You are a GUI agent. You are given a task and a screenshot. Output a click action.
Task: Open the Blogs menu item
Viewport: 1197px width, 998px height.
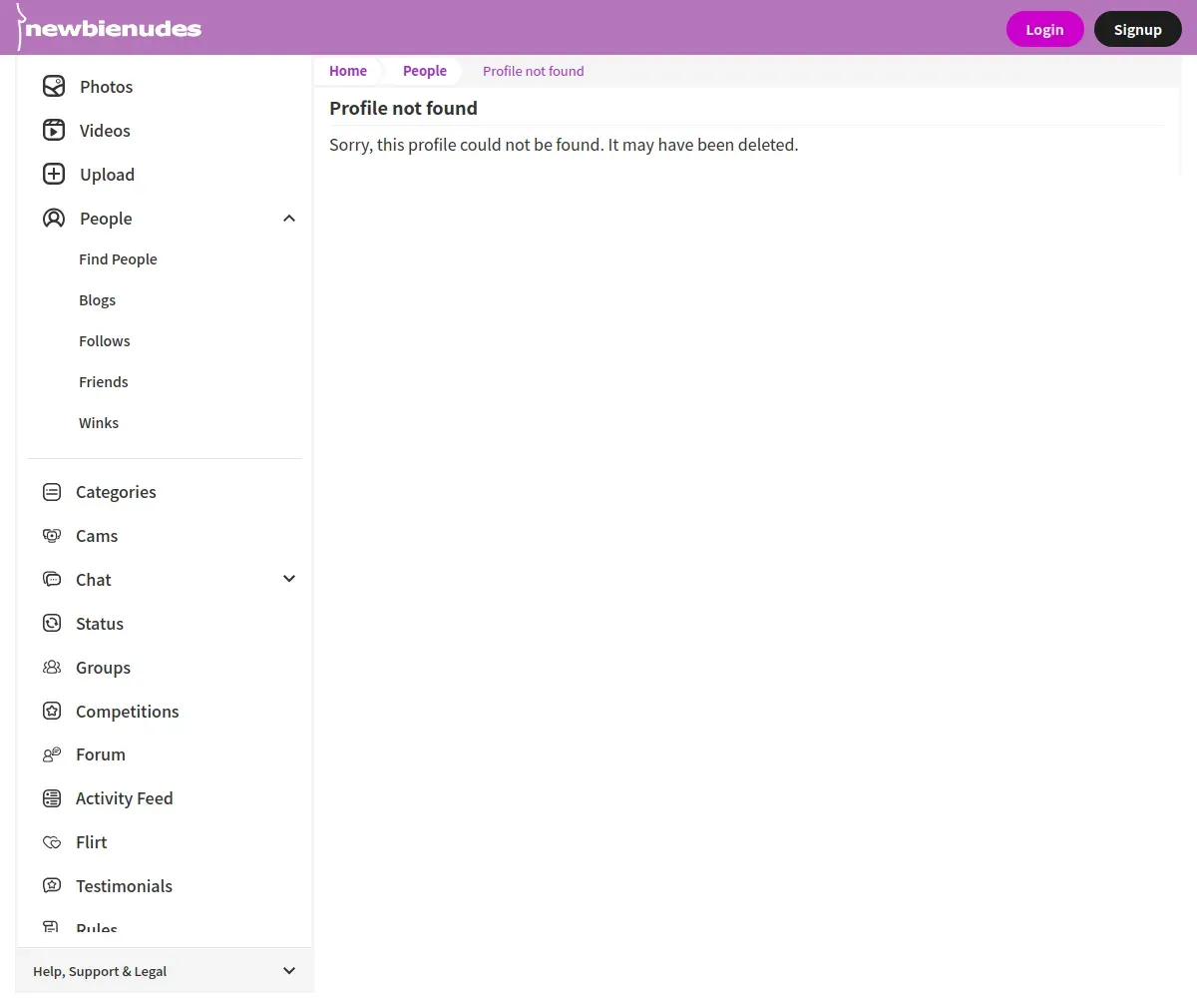pyautogui.click(x=98, y=300)
